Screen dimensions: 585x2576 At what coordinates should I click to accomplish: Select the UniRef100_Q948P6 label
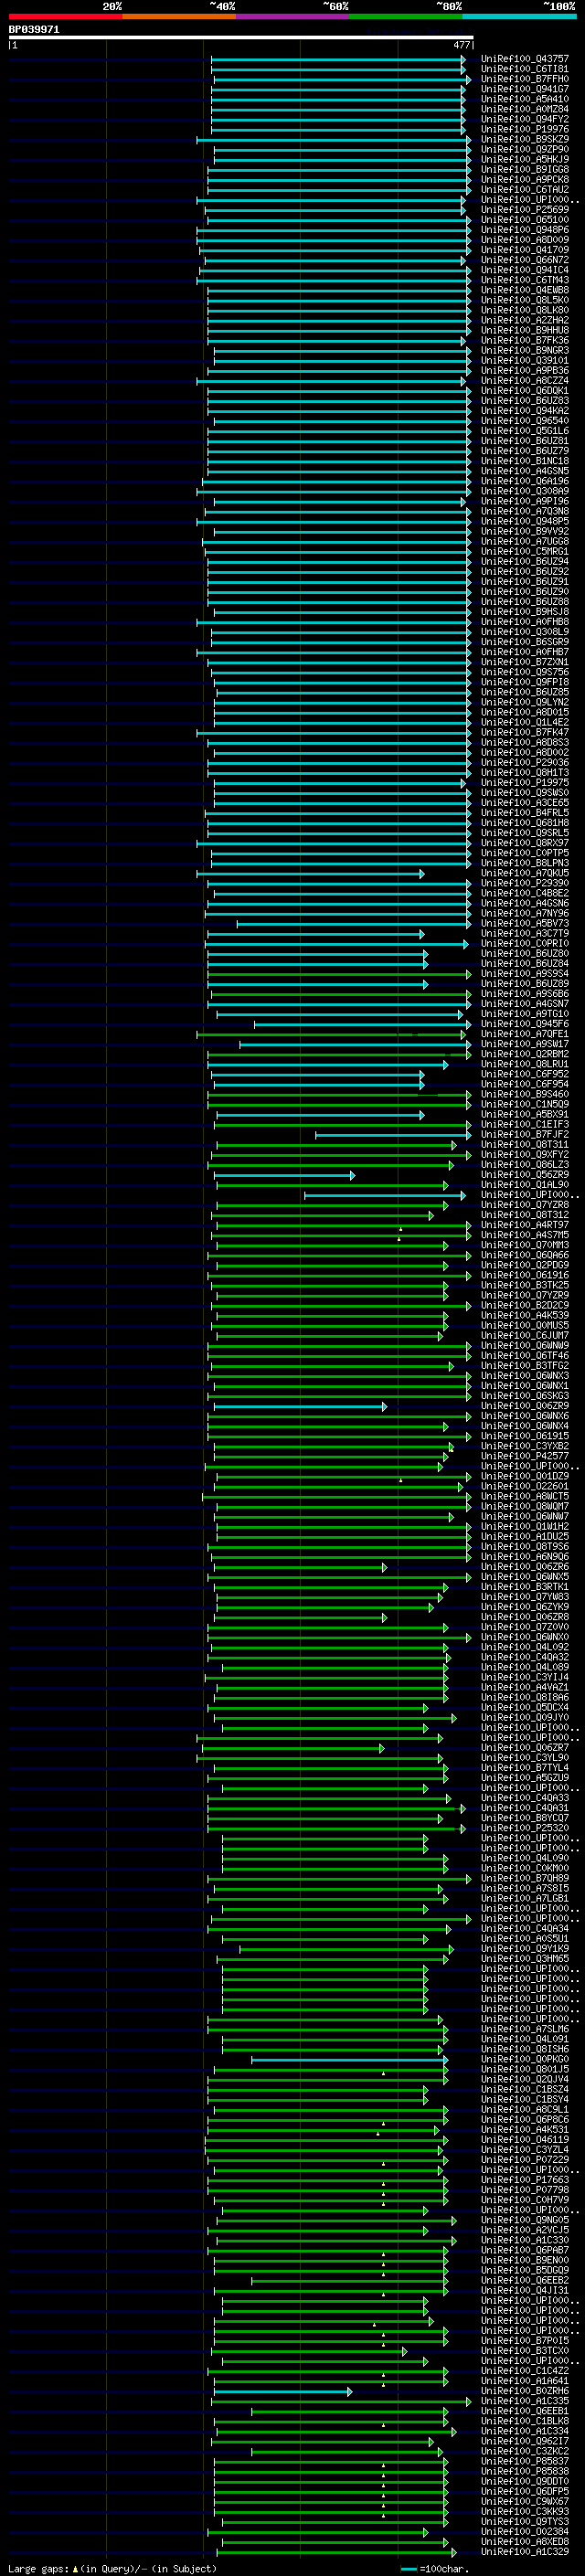tap(525, 230)
